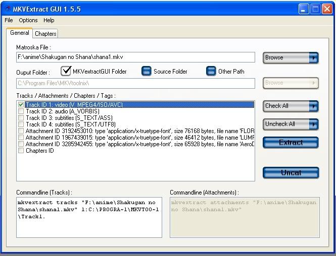The height and width of the screenshot is (256, 336).
Task: Open the Help menu
Action: click(49, 20)
